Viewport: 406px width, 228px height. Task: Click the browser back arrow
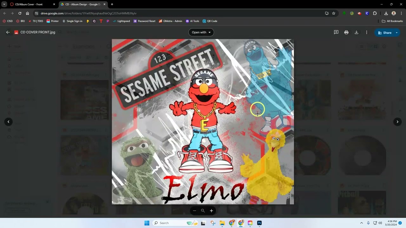click(x=4, y=13)
